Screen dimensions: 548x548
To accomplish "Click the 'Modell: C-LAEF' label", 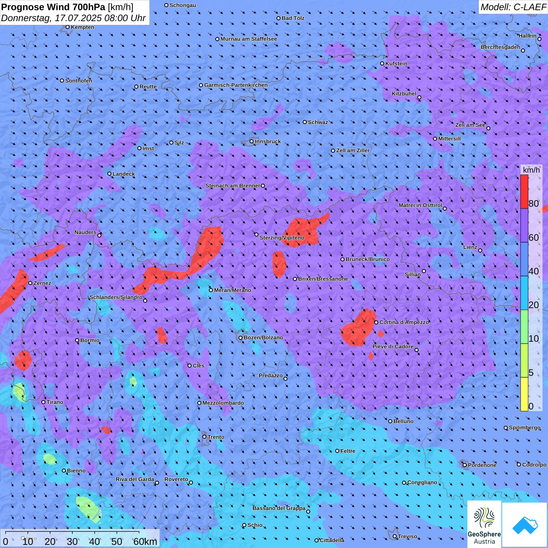I will [513, 7].
